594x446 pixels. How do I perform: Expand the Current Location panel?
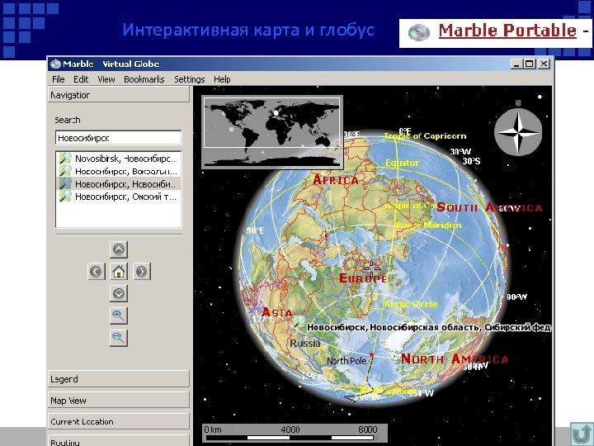coord(119,421)
